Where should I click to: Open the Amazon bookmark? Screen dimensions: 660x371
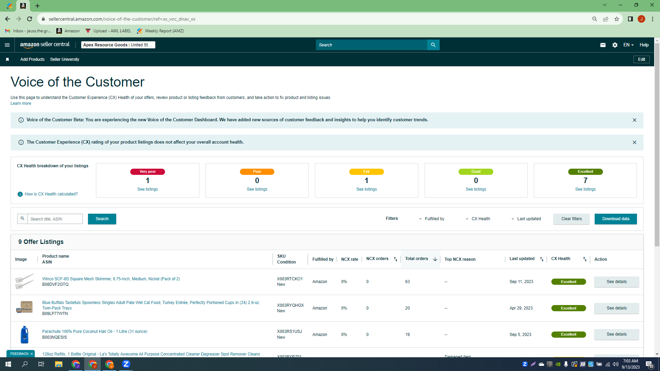point(68,31)
